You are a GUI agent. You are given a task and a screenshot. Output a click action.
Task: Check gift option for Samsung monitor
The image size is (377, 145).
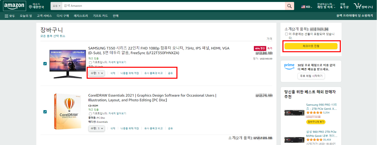[x=90, y=62]
